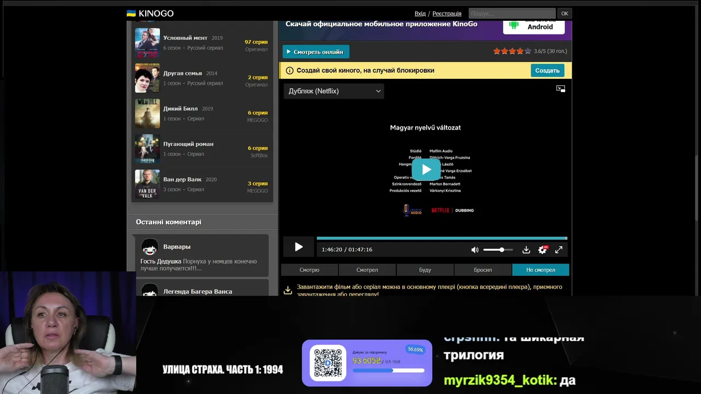
Task: Click the player time display 1:46:20 / 01:47:16
Action: [x=347, y=250]
